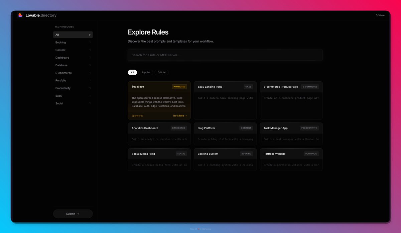Image resolution: width=401 pixels, height=233 pixels.
Task: Click the PROMOTED badge
Action: [x=179, y=87]
